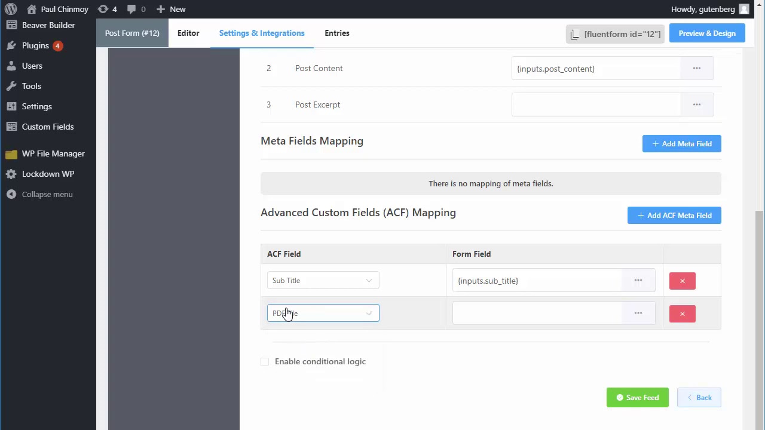The width and height of the screenshot is (765, 430).
Task: Click the gutenberg user avatar
Action: coord(744,9)
